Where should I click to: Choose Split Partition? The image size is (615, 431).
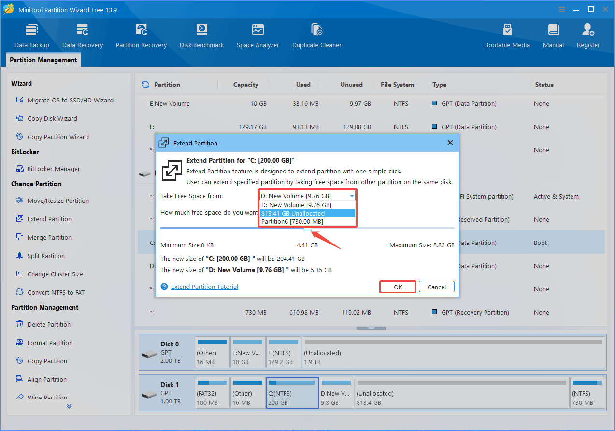pyautogui.click(x=40, y=256)
